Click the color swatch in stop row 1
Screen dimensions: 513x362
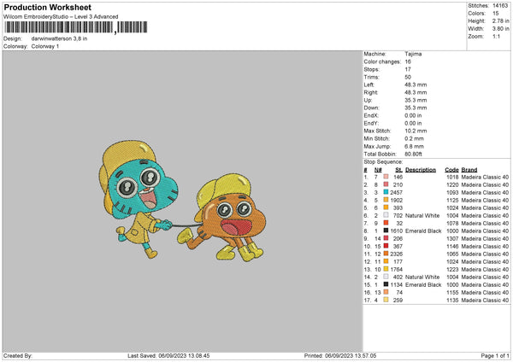pos(386,177)
